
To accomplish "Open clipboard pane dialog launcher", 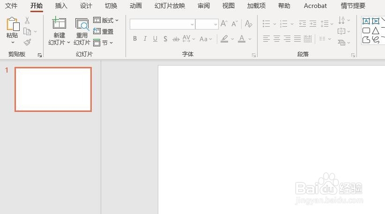I will (x=40, y=55).
